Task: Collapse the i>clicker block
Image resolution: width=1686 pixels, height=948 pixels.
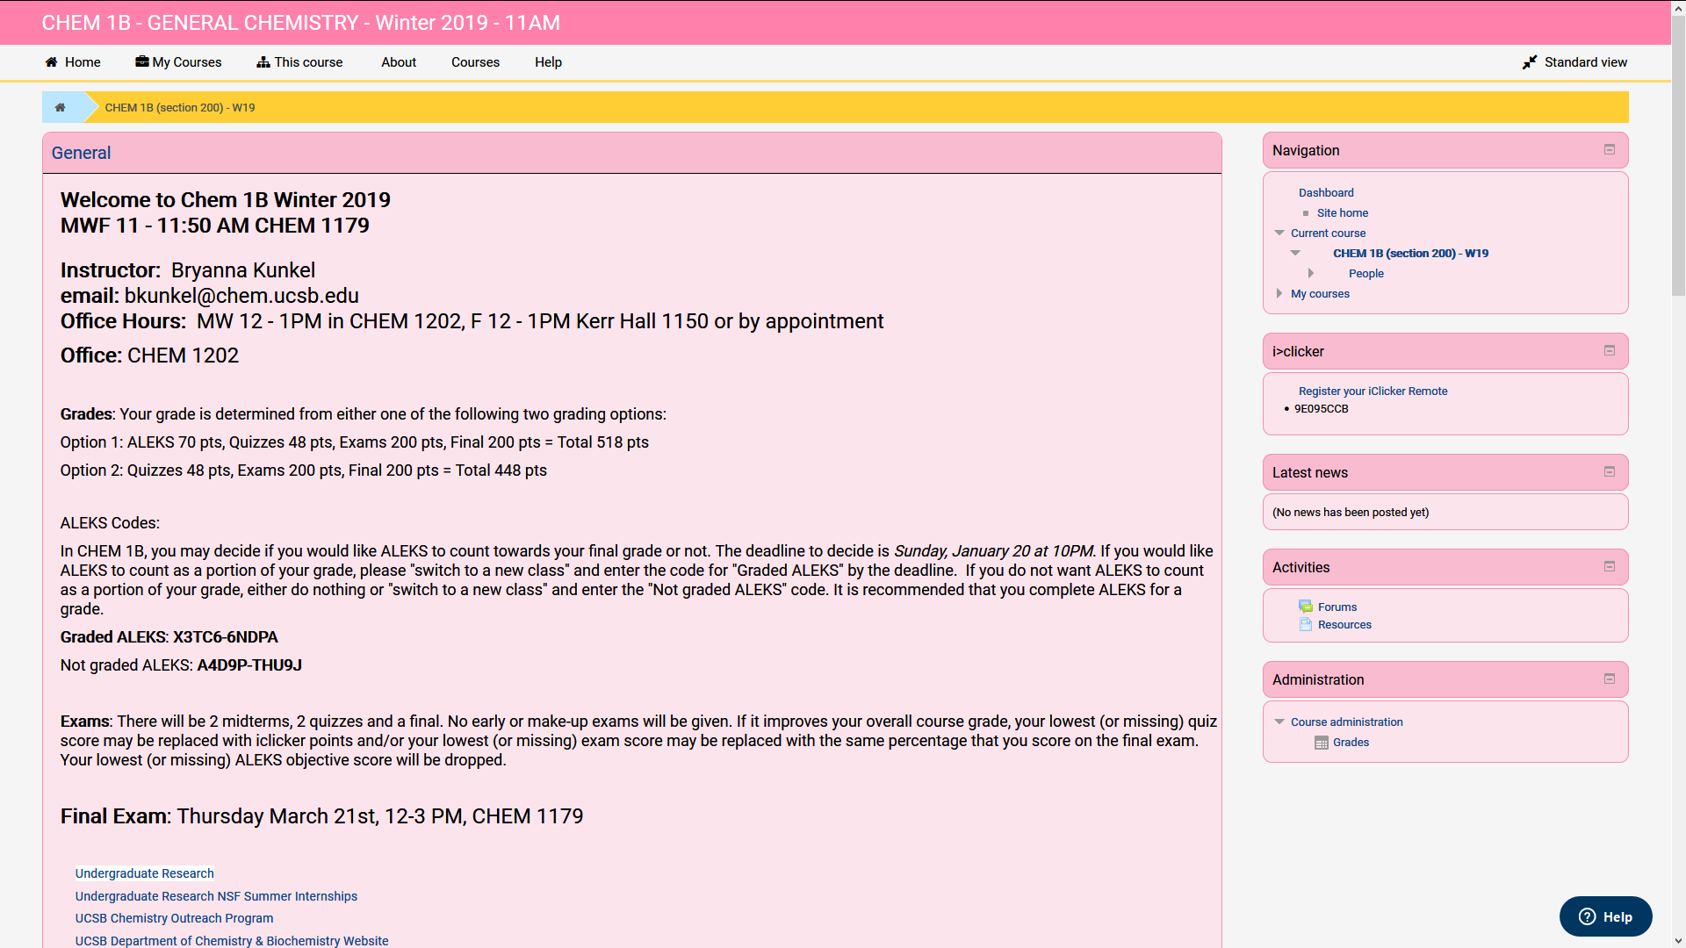Action: point(1610,351)
